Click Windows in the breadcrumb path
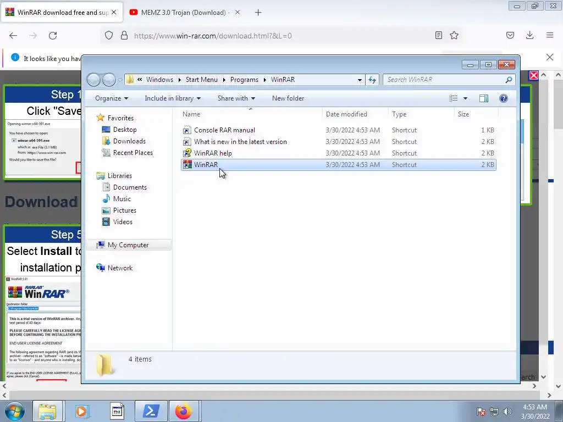This screenshot has height=422, width=563. click(x=159, y=80)
